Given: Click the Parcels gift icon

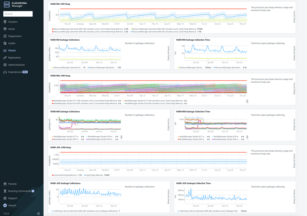Looking at the screenshot, I should pyautogui.click(x=5, y=184).
